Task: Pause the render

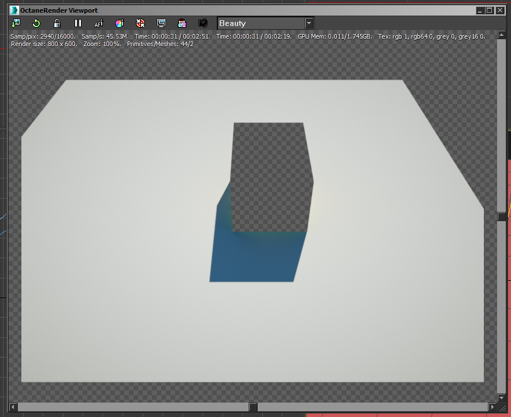Action: (x=78, y=23)
